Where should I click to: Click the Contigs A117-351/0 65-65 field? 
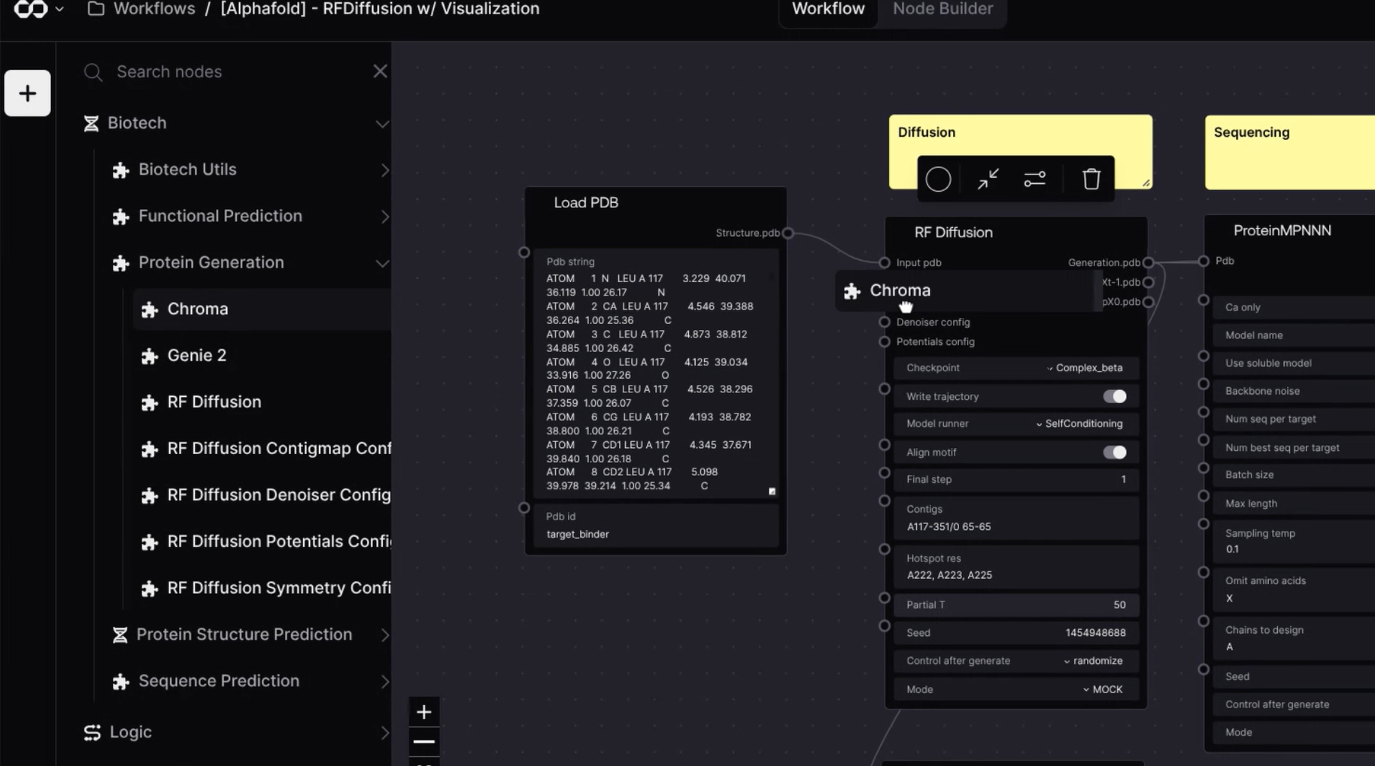(1015, 518)
